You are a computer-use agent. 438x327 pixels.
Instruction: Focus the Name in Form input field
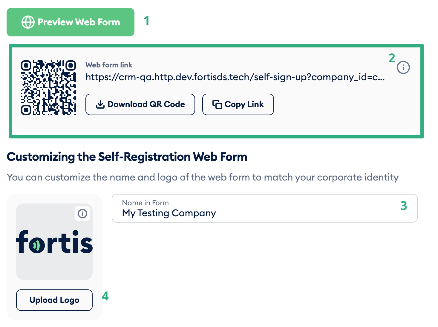click(x=264, y=208)
